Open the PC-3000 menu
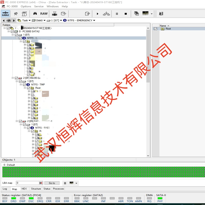This screenshot has width=205, height=205. pos(12,6)
